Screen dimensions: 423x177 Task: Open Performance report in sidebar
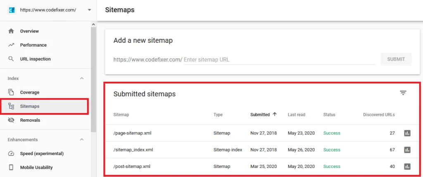(33, 45)
